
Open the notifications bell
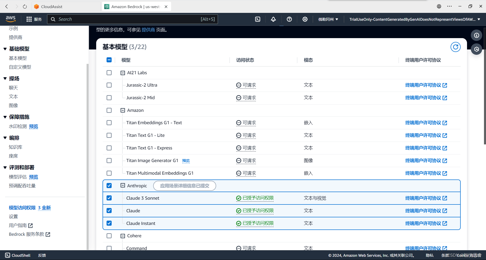click(x=273, y=19)
